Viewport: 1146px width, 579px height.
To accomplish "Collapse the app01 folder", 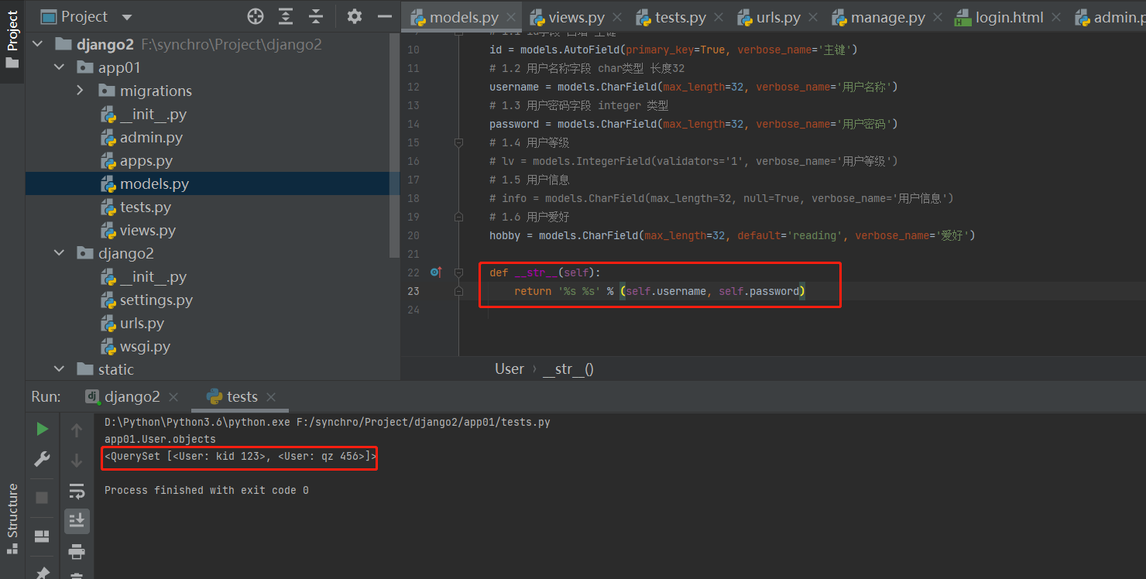I will point(60,68).
